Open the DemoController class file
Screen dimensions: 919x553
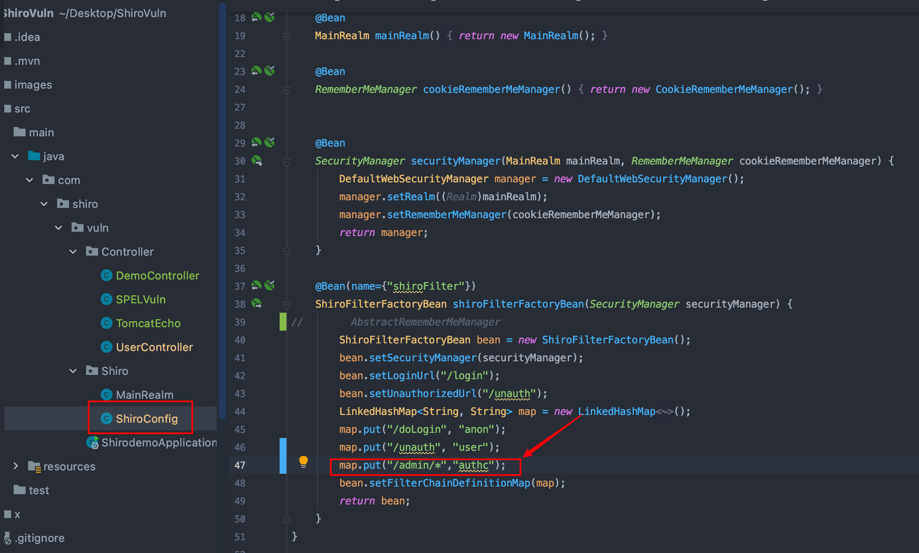tap(157, 276)
